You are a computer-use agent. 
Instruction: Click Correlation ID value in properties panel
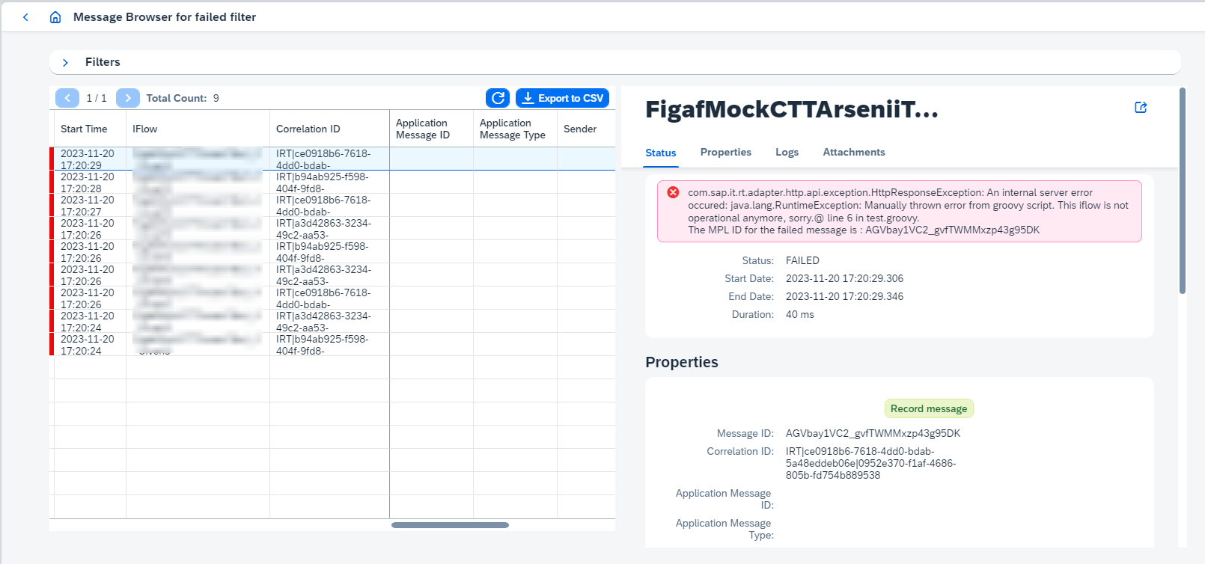(x=871, y=463)
